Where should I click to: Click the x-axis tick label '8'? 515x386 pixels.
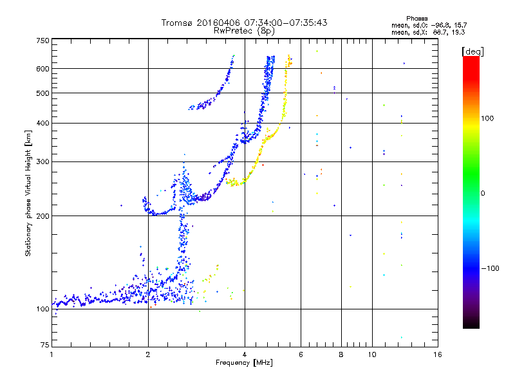(341, 354)
